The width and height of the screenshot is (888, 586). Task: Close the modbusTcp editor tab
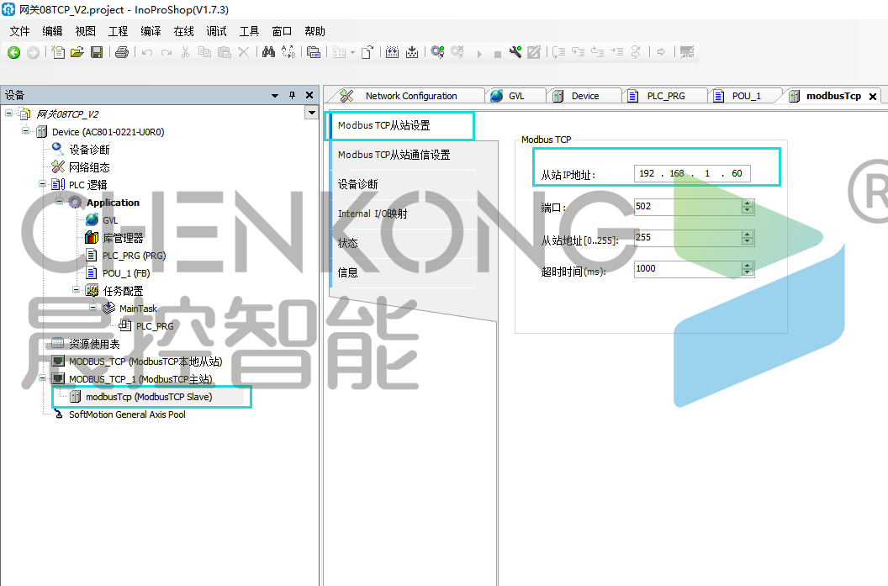pos(873,97)
